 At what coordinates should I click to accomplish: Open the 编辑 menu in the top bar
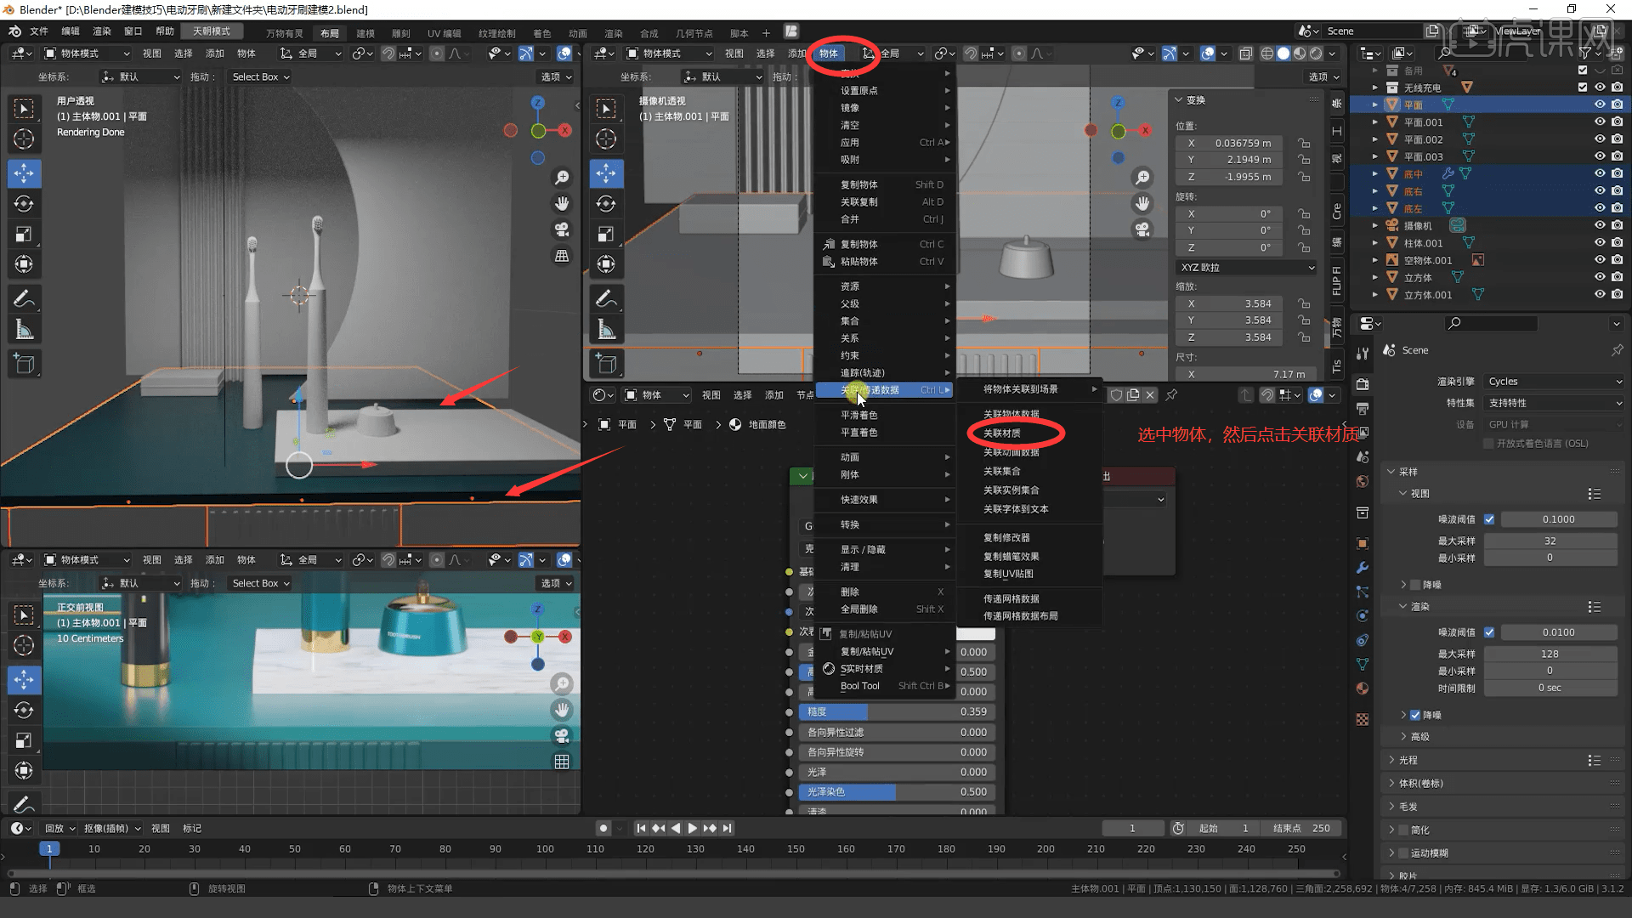click(x=70, y=31)
